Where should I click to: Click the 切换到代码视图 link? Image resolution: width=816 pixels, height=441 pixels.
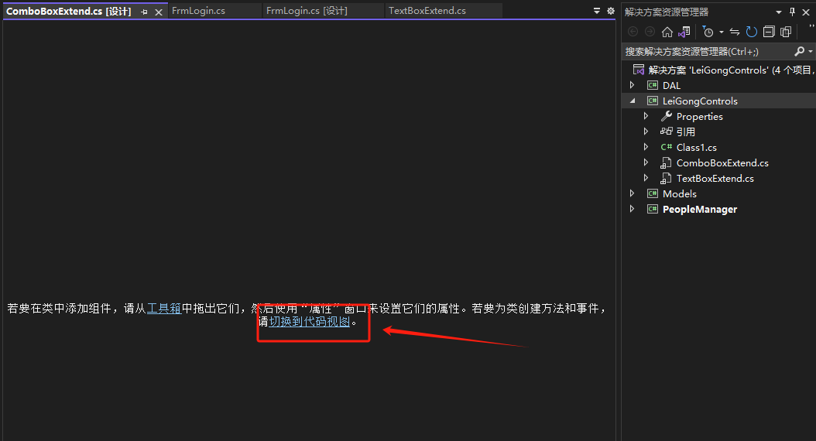point(309,321)
